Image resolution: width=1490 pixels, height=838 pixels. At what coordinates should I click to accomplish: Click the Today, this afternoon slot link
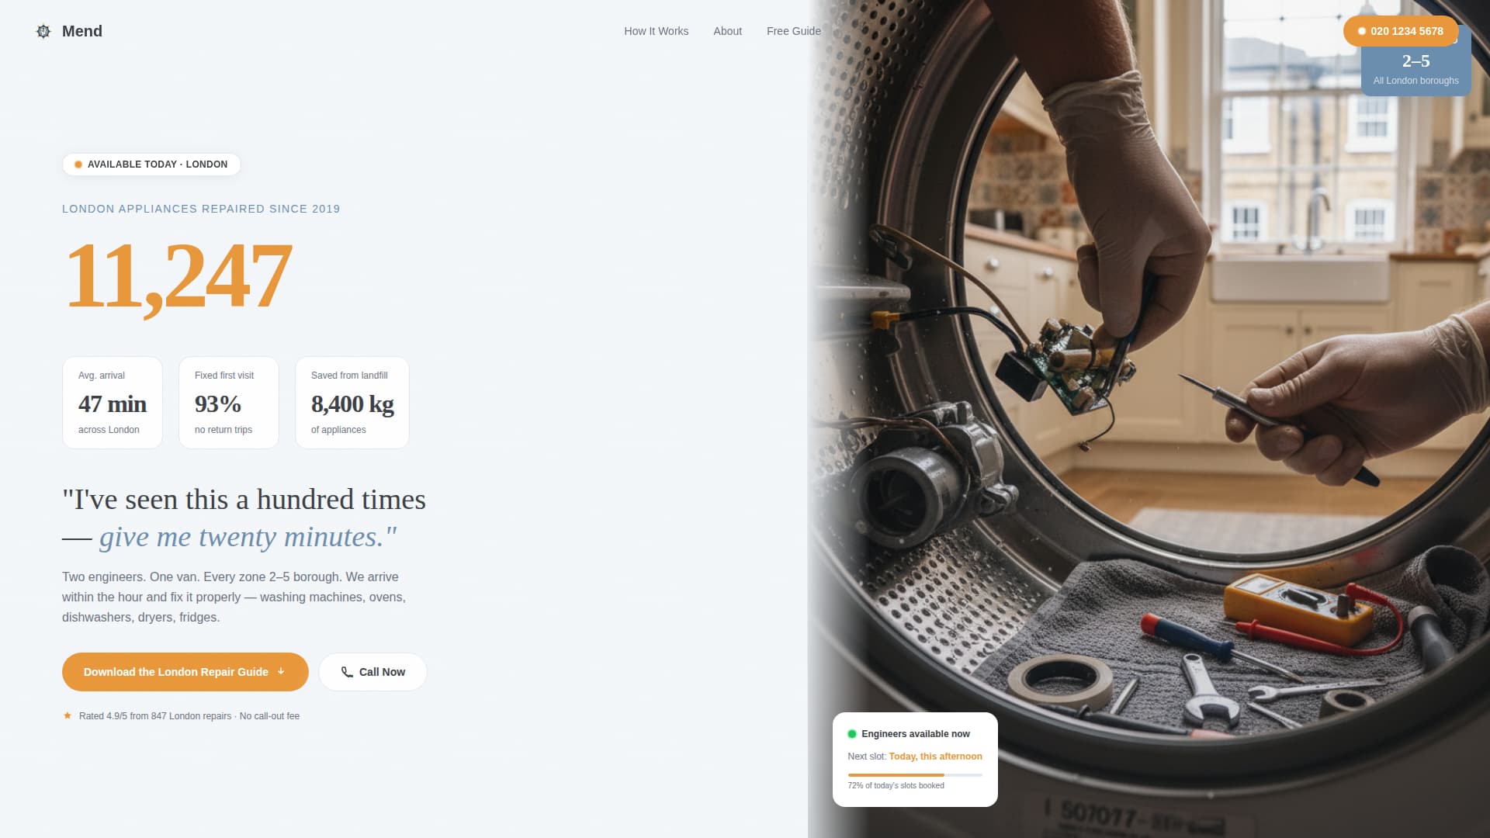(935, 757)
